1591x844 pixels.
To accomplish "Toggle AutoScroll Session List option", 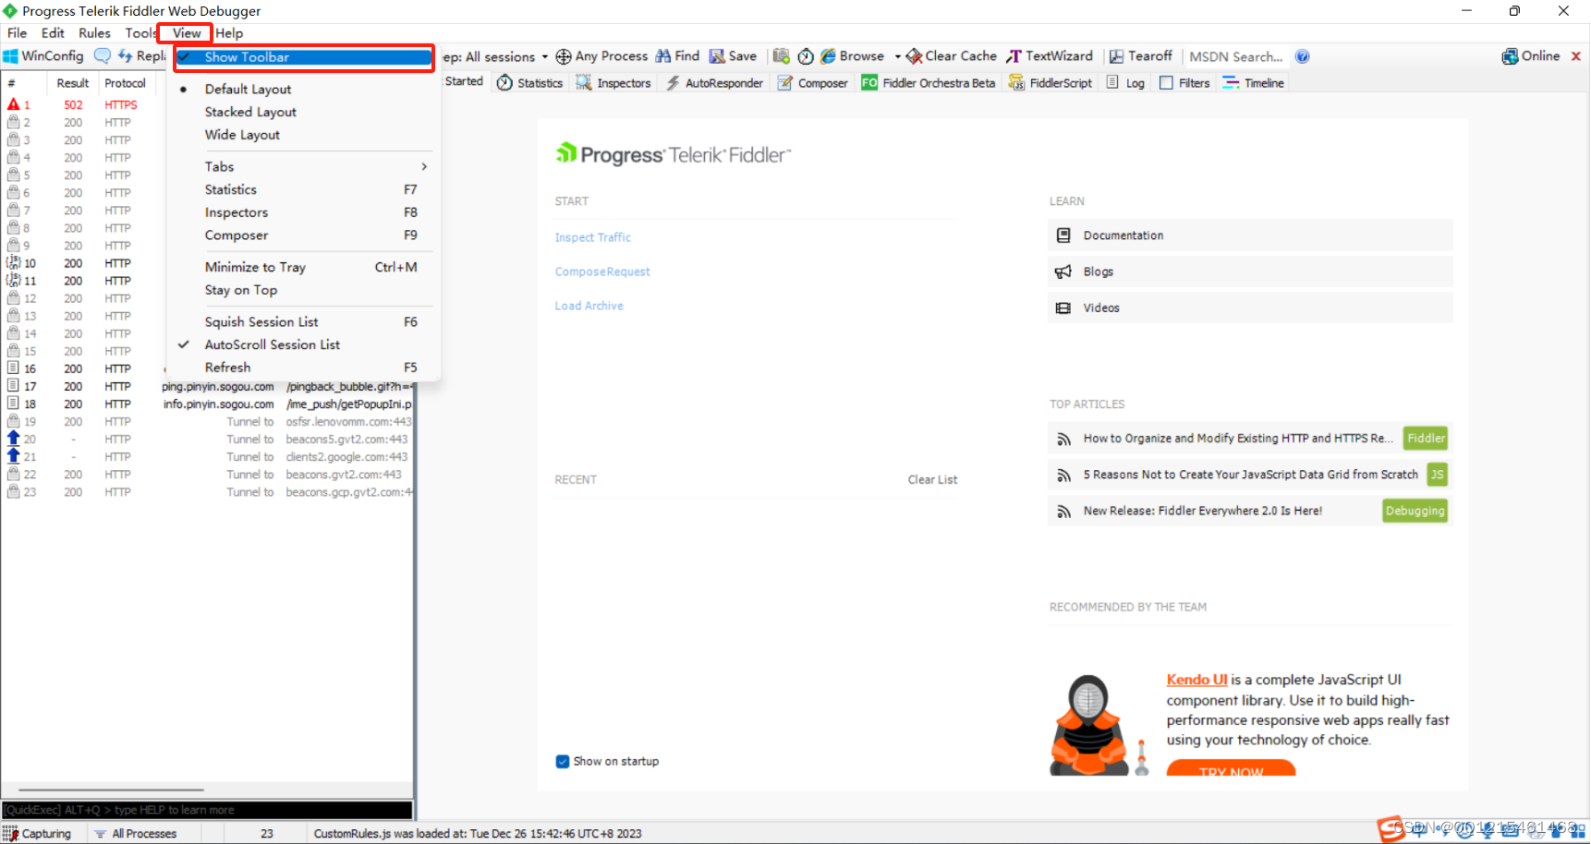I will point(304,344).
